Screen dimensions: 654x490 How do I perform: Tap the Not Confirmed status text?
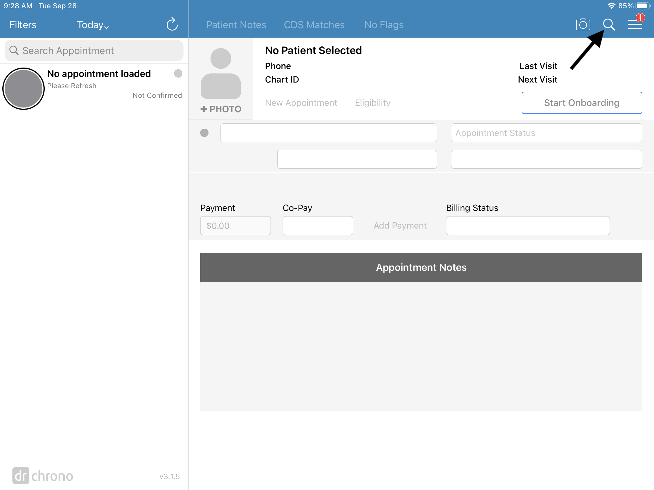coord(157,95)
